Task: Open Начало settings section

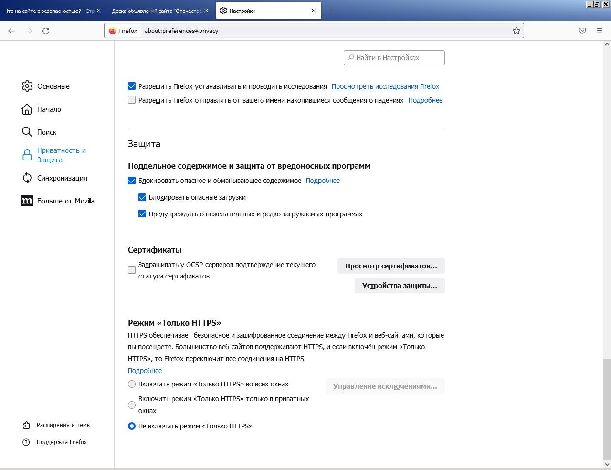Action: click(42, 109)
